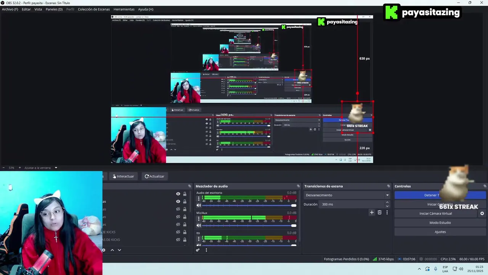Toggle visibility of the DE KICKS source
The width and height of the screenshot is (488, 275).
[x=178, y=232]
